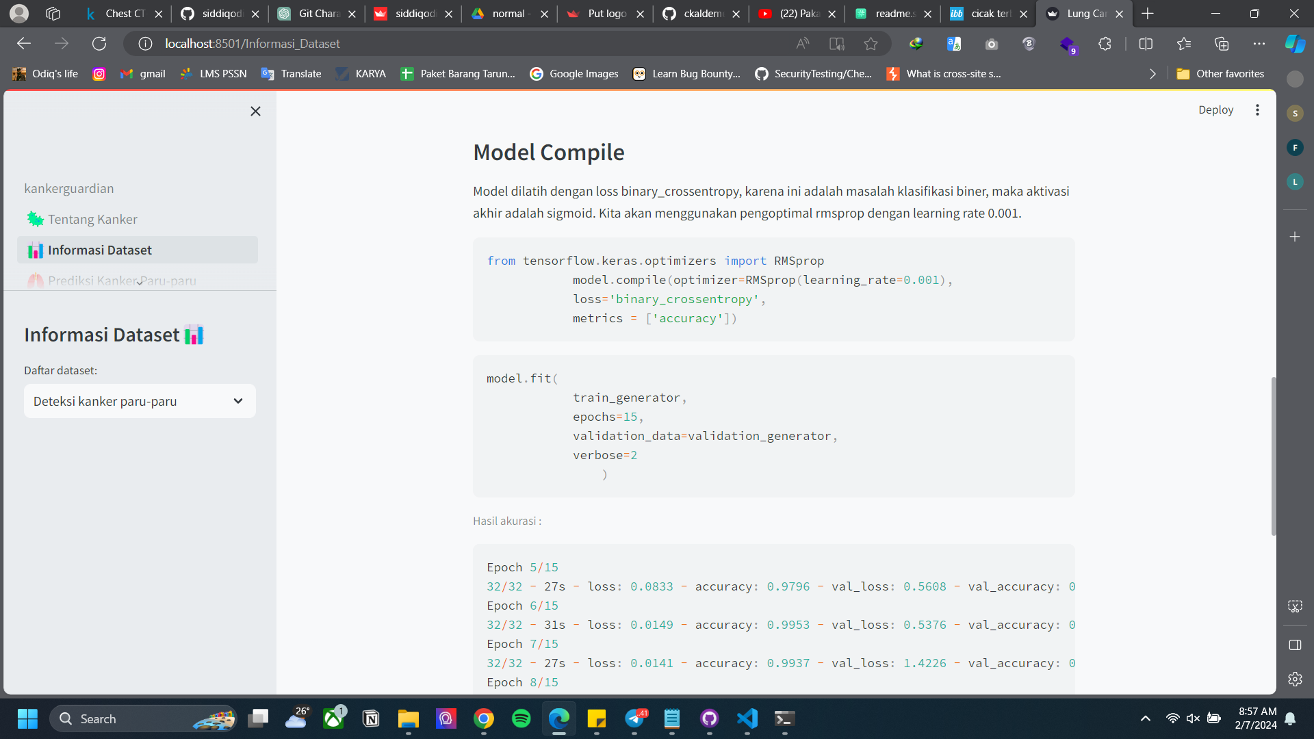The height and width of the screenshot is (739, 1314).
Task: Click the read aloud icon
Action: click(803, 44)
